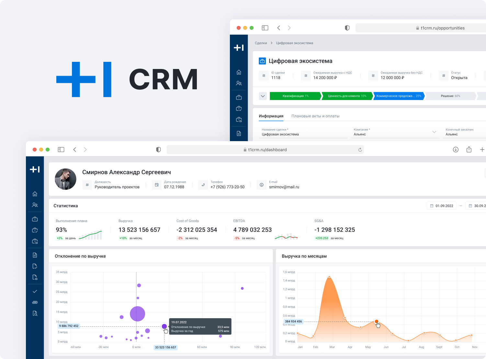Click March peak point on revenue chart
The height and width of the screenshot is (359, 486).
tap(329, 277)
